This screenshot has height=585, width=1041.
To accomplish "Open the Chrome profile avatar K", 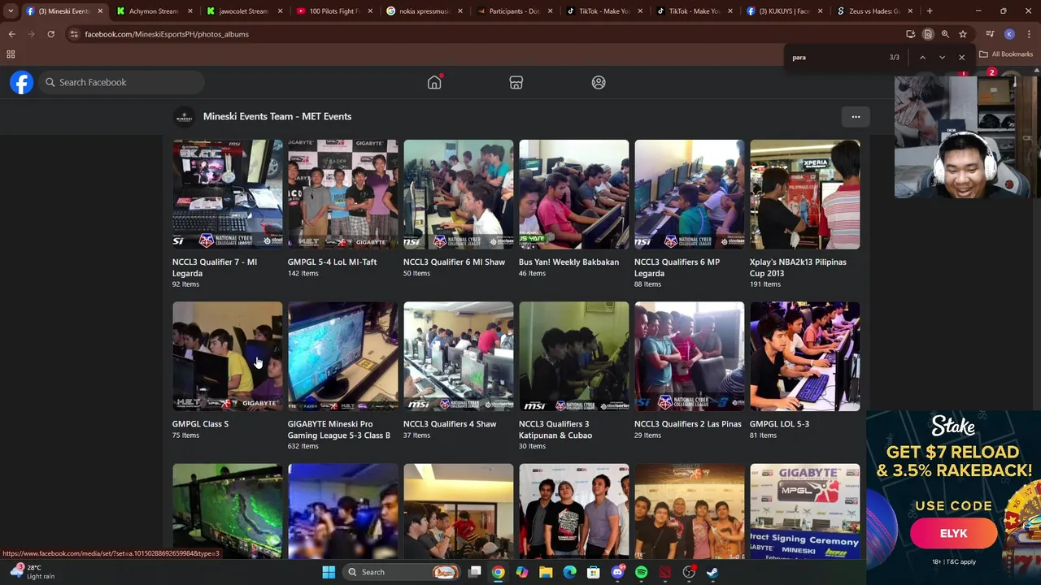I will [1009, 34].
